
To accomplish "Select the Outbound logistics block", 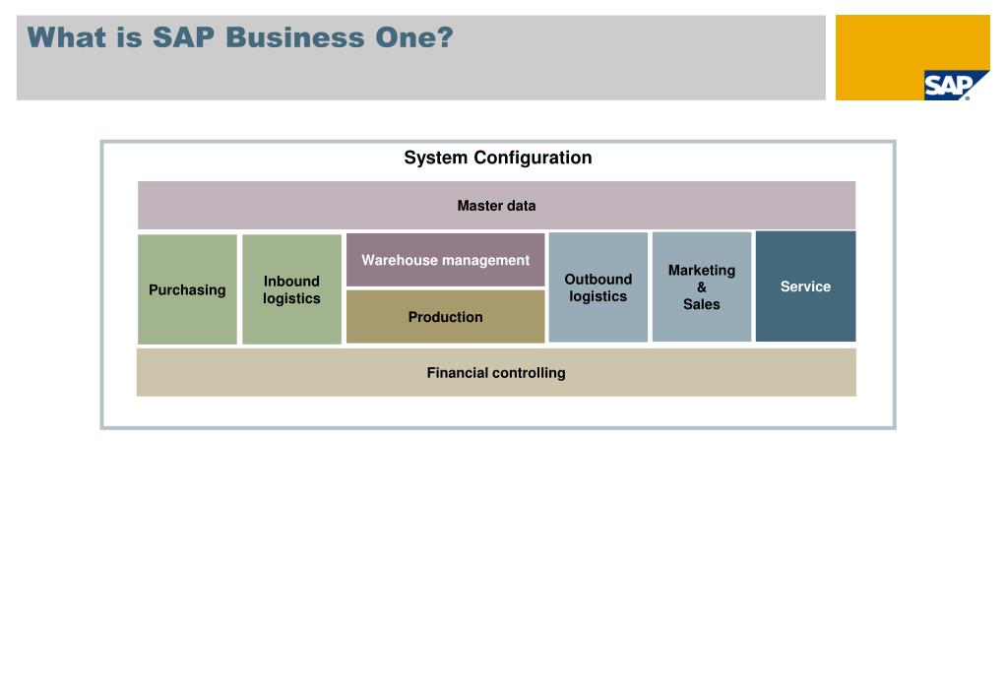I will pyautogui.click(x=598, y=287).
